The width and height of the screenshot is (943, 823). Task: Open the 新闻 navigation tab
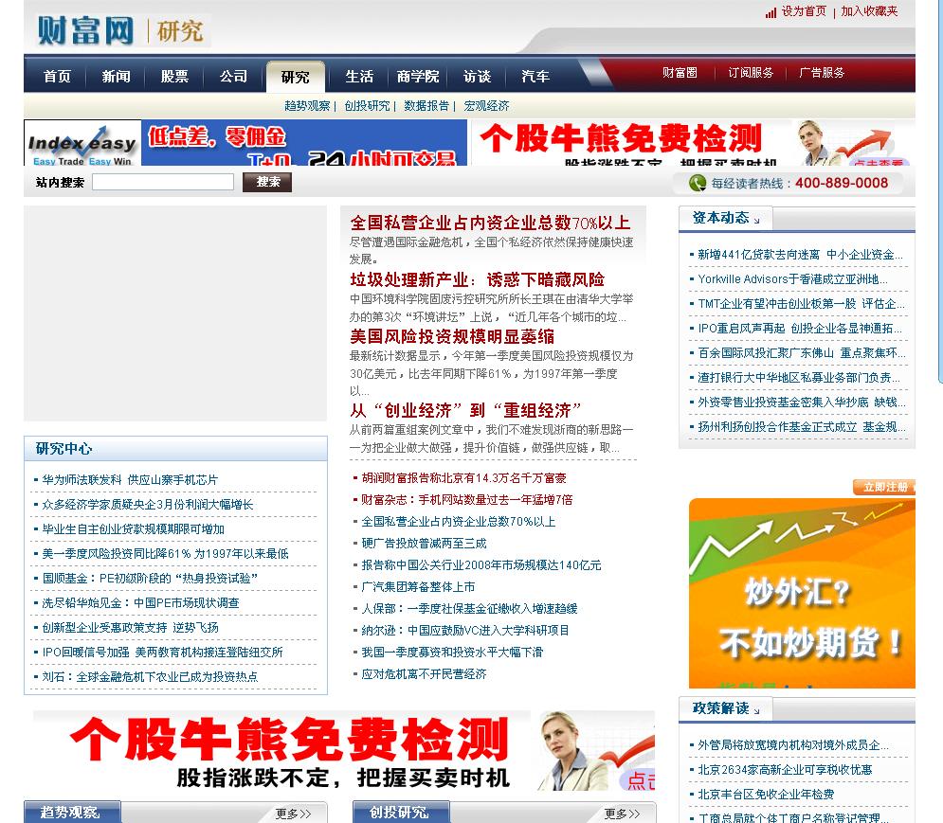(x=116, y=77)
